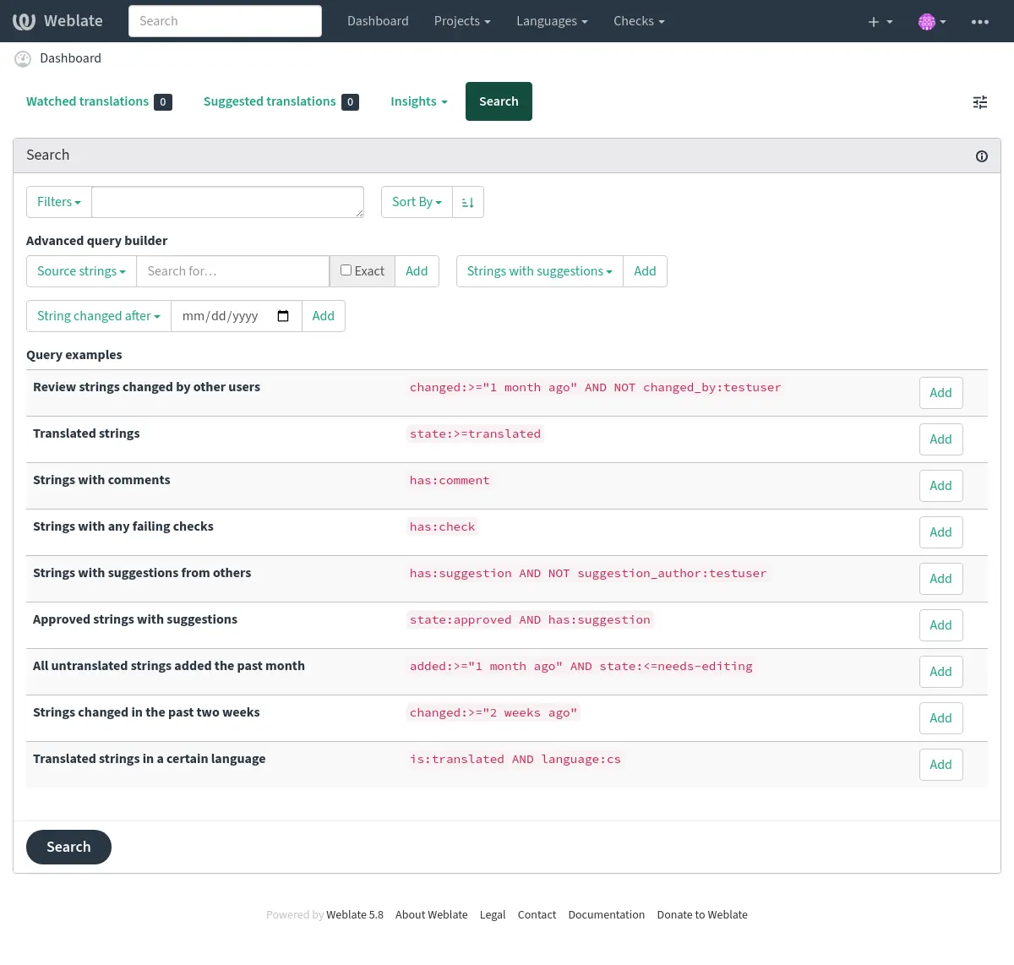Open the date picker calendar icon
Viewport: 1014px width, 965px height.
coord(283,316)
